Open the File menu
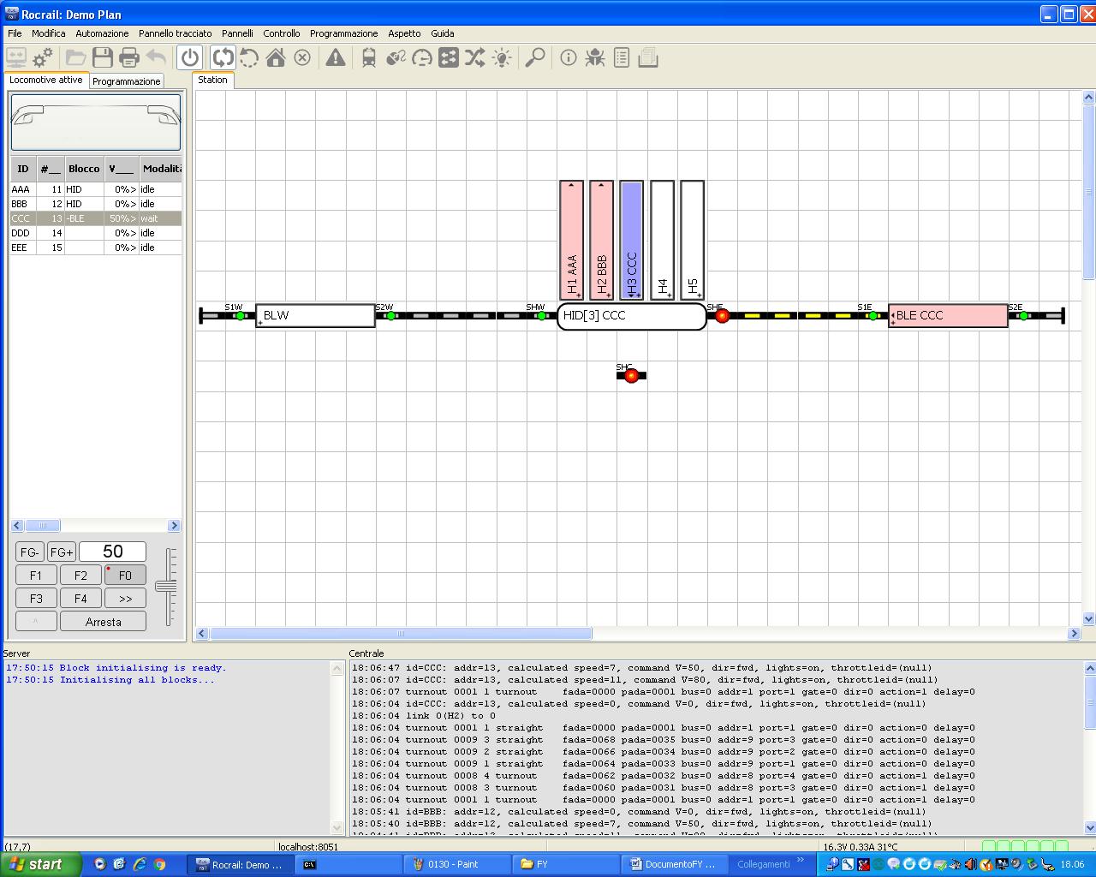Screen dimensions: 1096x877 pos(15,33)
